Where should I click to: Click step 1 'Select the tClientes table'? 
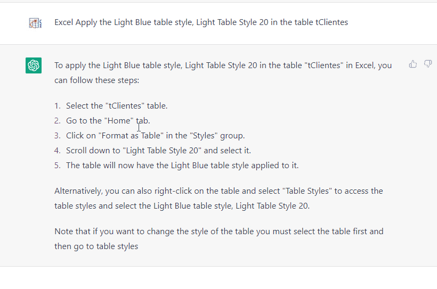click(117, 106)
